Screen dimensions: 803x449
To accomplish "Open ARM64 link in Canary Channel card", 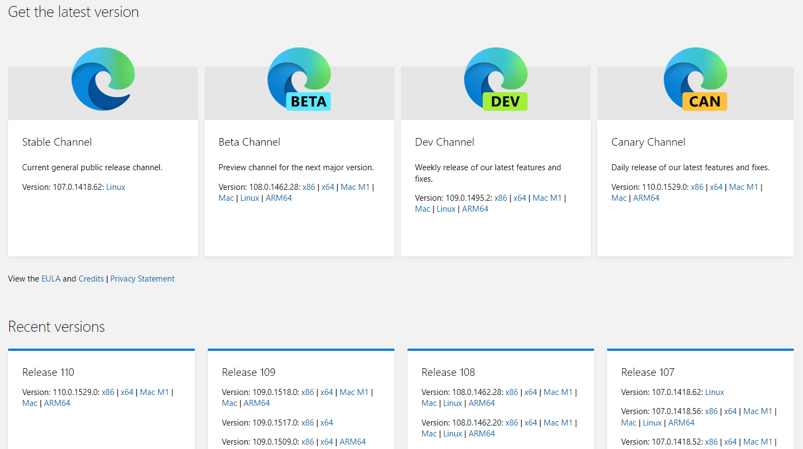I will tap(646, 198).
